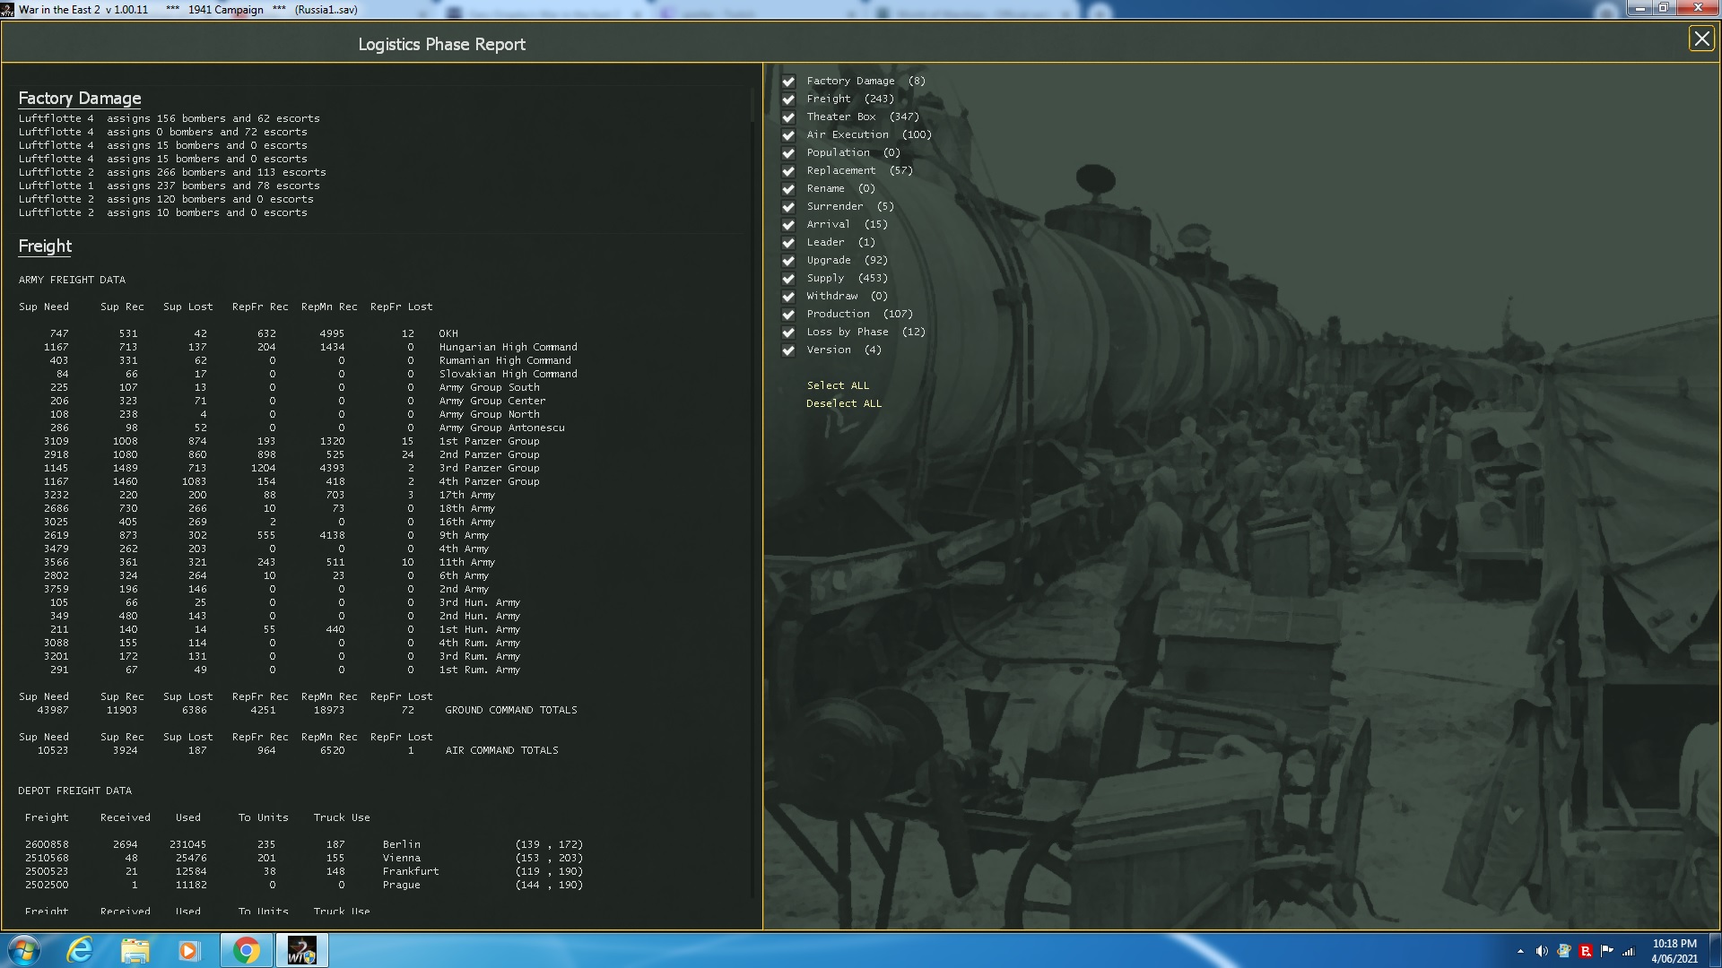Open Internet Explorer from taskbar

point(81,950)
